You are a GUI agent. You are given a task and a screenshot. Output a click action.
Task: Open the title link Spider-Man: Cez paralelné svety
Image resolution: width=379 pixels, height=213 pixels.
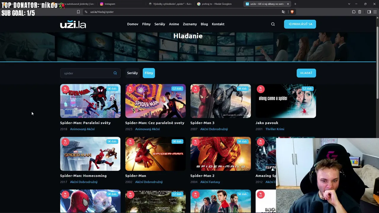tap(155, 123)
